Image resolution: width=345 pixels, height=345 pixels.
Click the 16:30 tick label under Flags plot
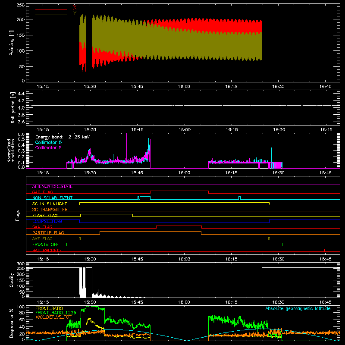click(x=278, y=259)
